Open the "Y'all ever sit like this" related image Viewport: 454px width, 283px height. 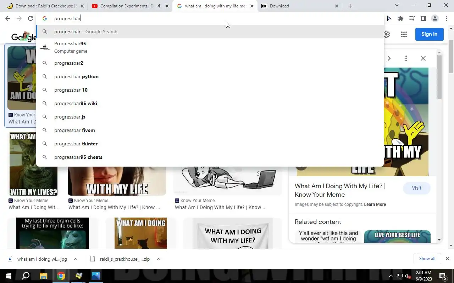click(328, 237)
